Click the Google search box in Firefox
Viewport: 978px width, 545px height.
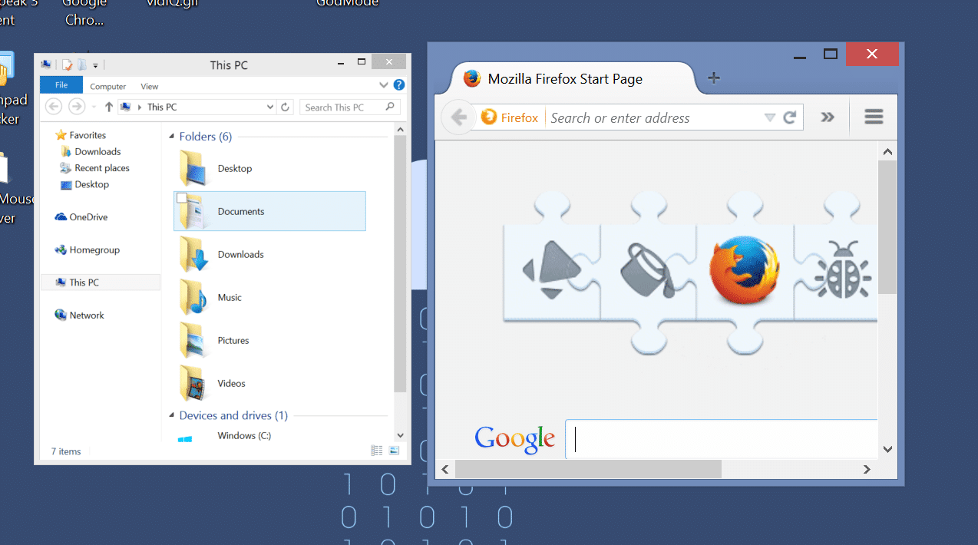[722, 440]
